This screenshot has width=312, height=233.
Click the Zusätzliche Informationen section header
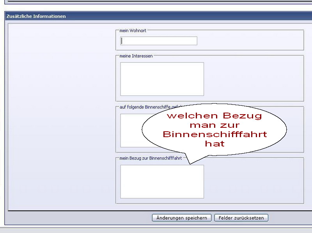(x=36, y=16)
